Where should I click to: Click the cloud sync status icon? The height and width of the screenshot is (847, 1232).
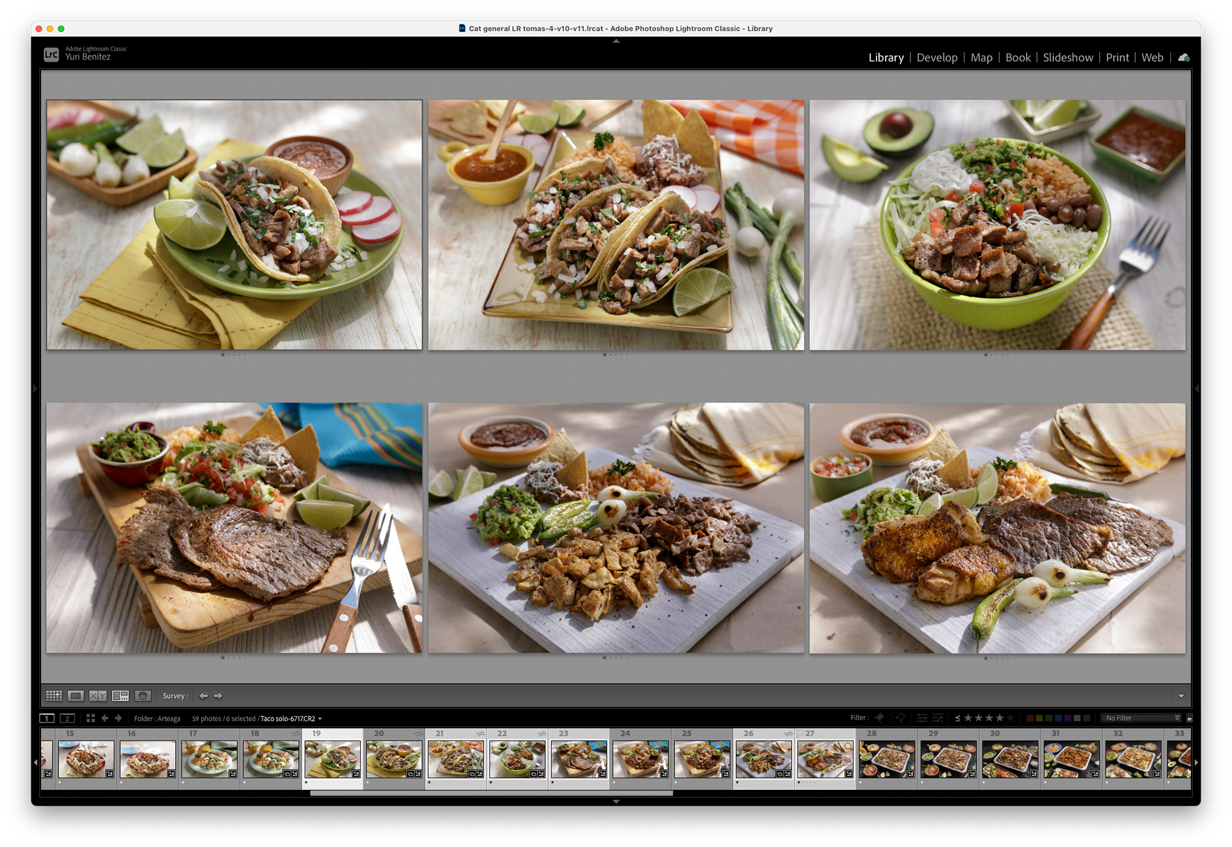click(1184, 58)
